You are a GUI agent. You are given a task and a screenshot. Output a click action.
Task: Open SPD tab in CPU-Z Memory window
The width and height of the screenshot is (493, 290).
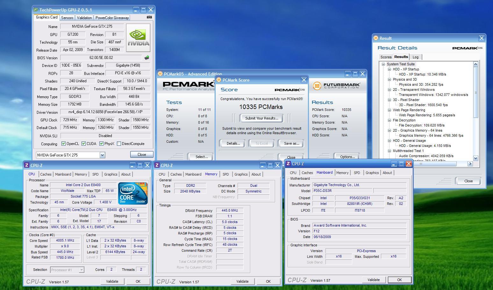[226, 174]
